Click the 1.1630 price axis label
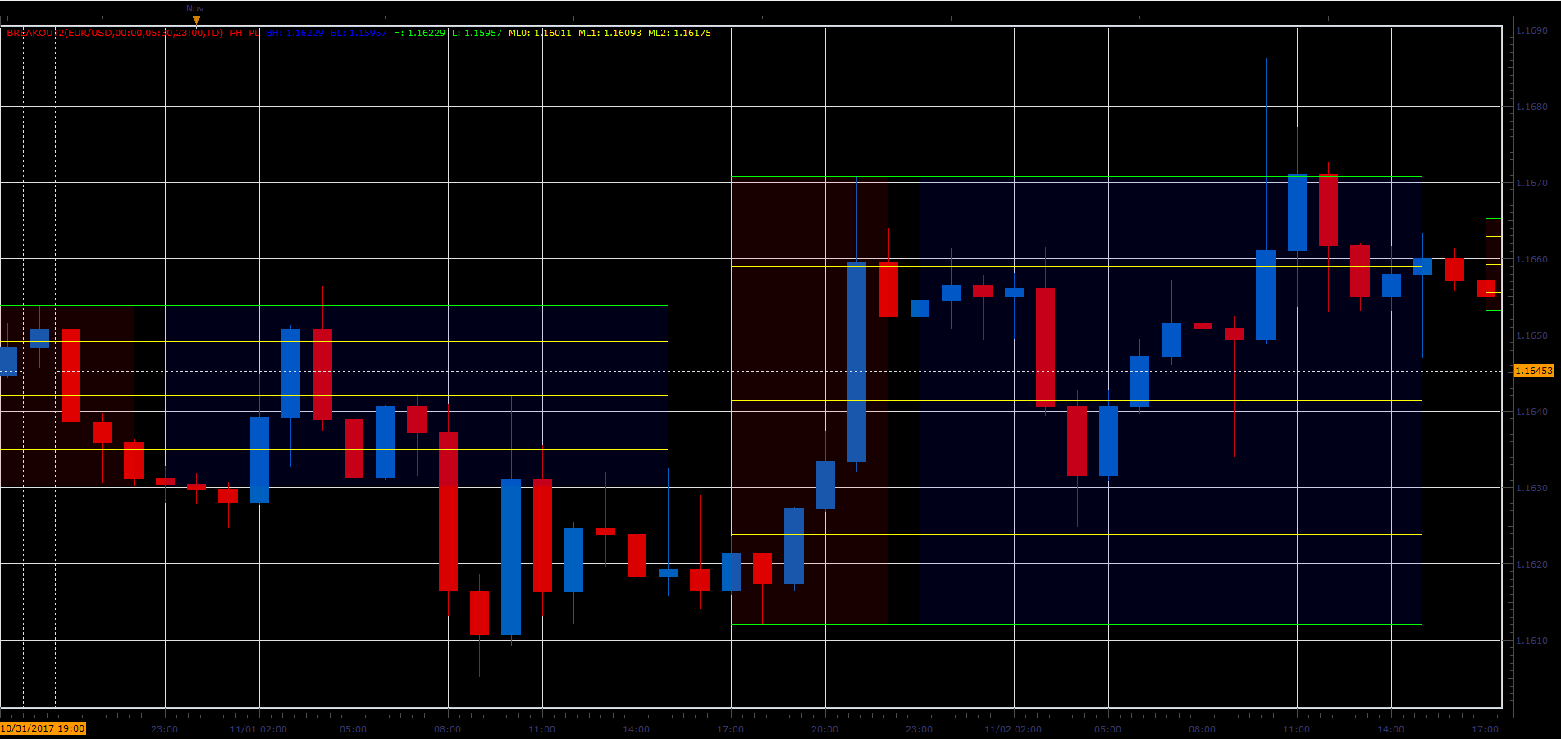Image resolution: width=1561 pixels, height=739 pixels. click(1531, 488)
